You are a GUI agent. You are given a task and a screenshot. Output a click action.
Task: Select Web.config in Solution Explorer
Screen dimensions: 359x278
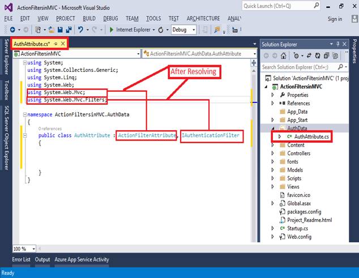coord(298,237)
